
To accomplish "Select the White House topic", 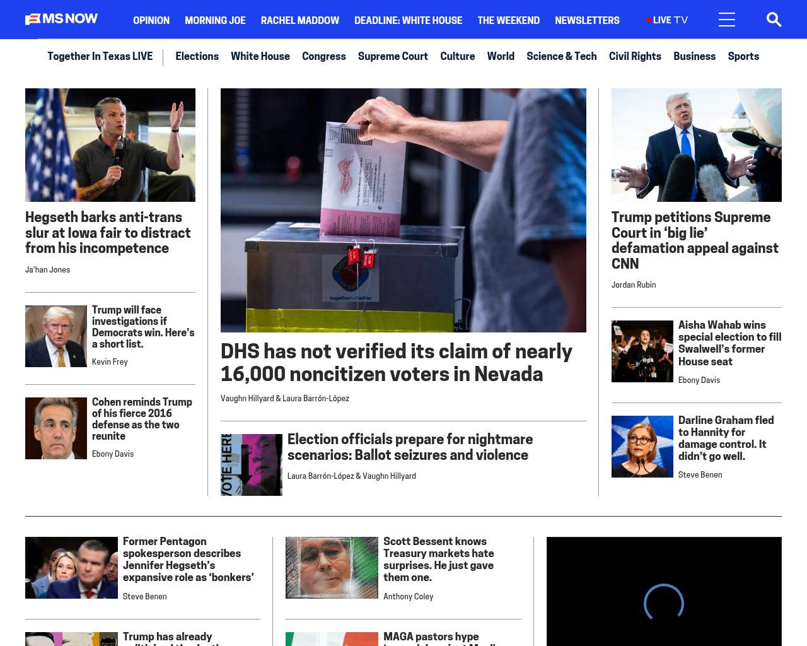I will (x=260, y=56).
